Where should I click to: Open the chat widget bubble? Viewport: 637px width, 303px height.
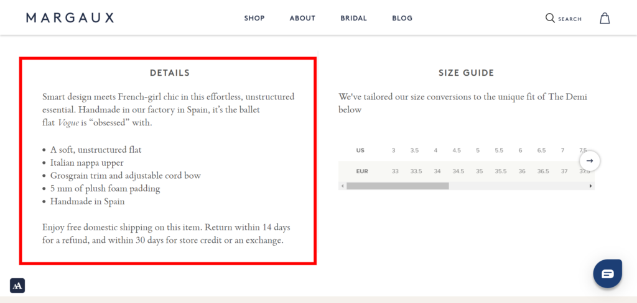(607, 274)
